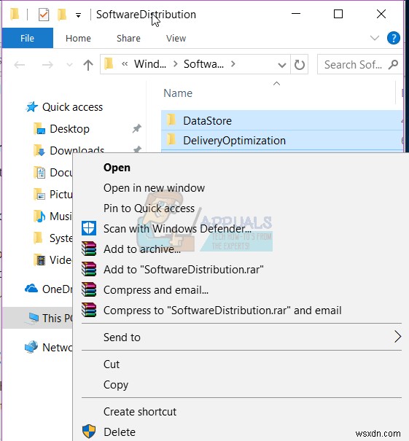Click the folder icon in title bar

(15, 14)
